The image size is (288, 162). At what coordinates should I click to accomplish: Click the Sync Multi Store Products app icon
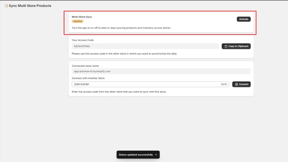click(x=6, y=6)
